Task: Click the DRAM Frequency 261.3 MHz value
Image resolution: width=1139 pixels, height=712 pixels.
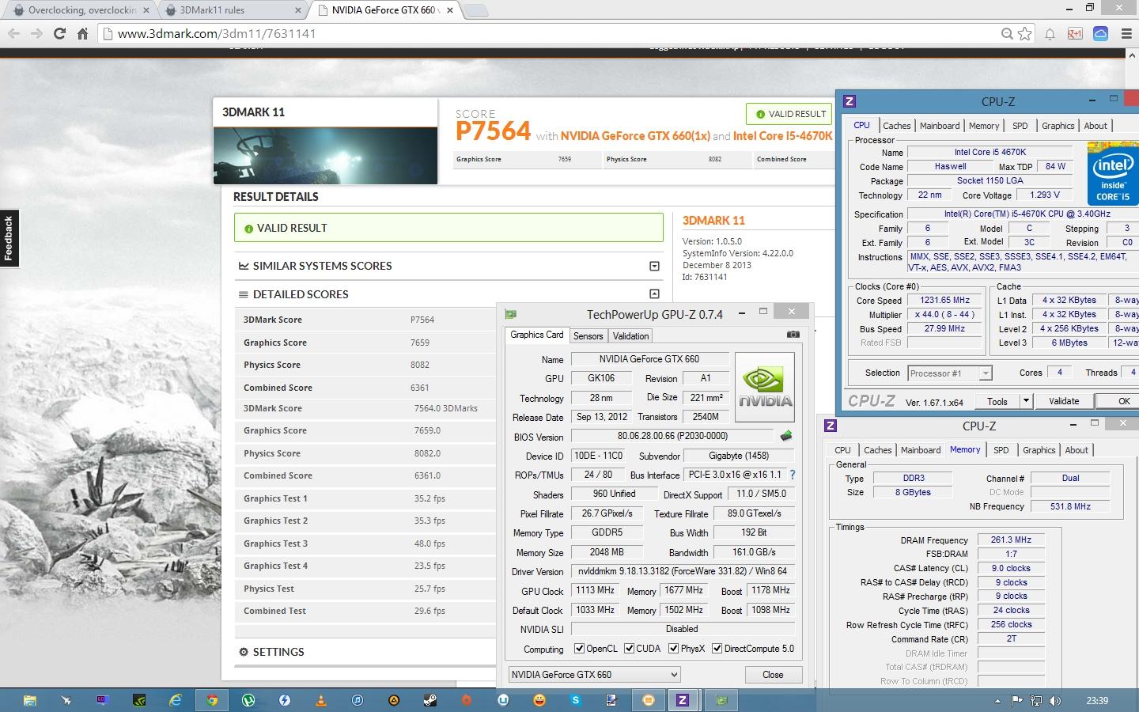Action: 1011,540
